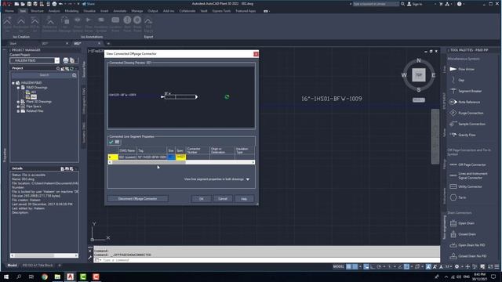Click the dialog horizontal scrollbar thumb

[148, 162]
